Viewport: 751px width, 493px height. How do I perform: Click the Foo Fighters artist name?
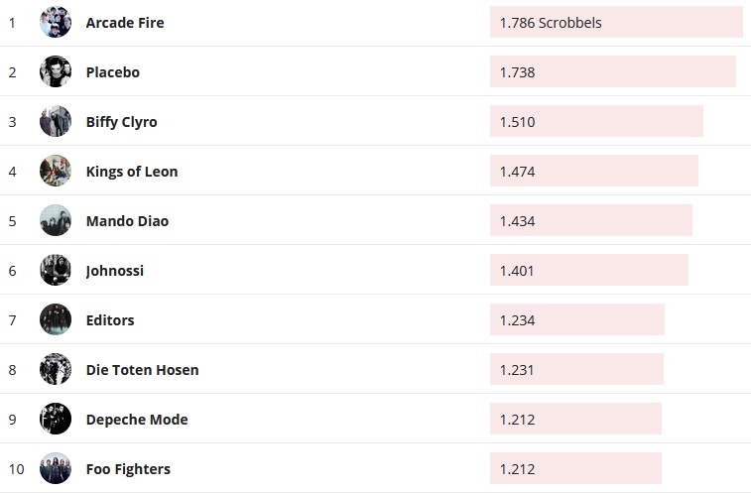pyautogui.click(x=128, y=469)
